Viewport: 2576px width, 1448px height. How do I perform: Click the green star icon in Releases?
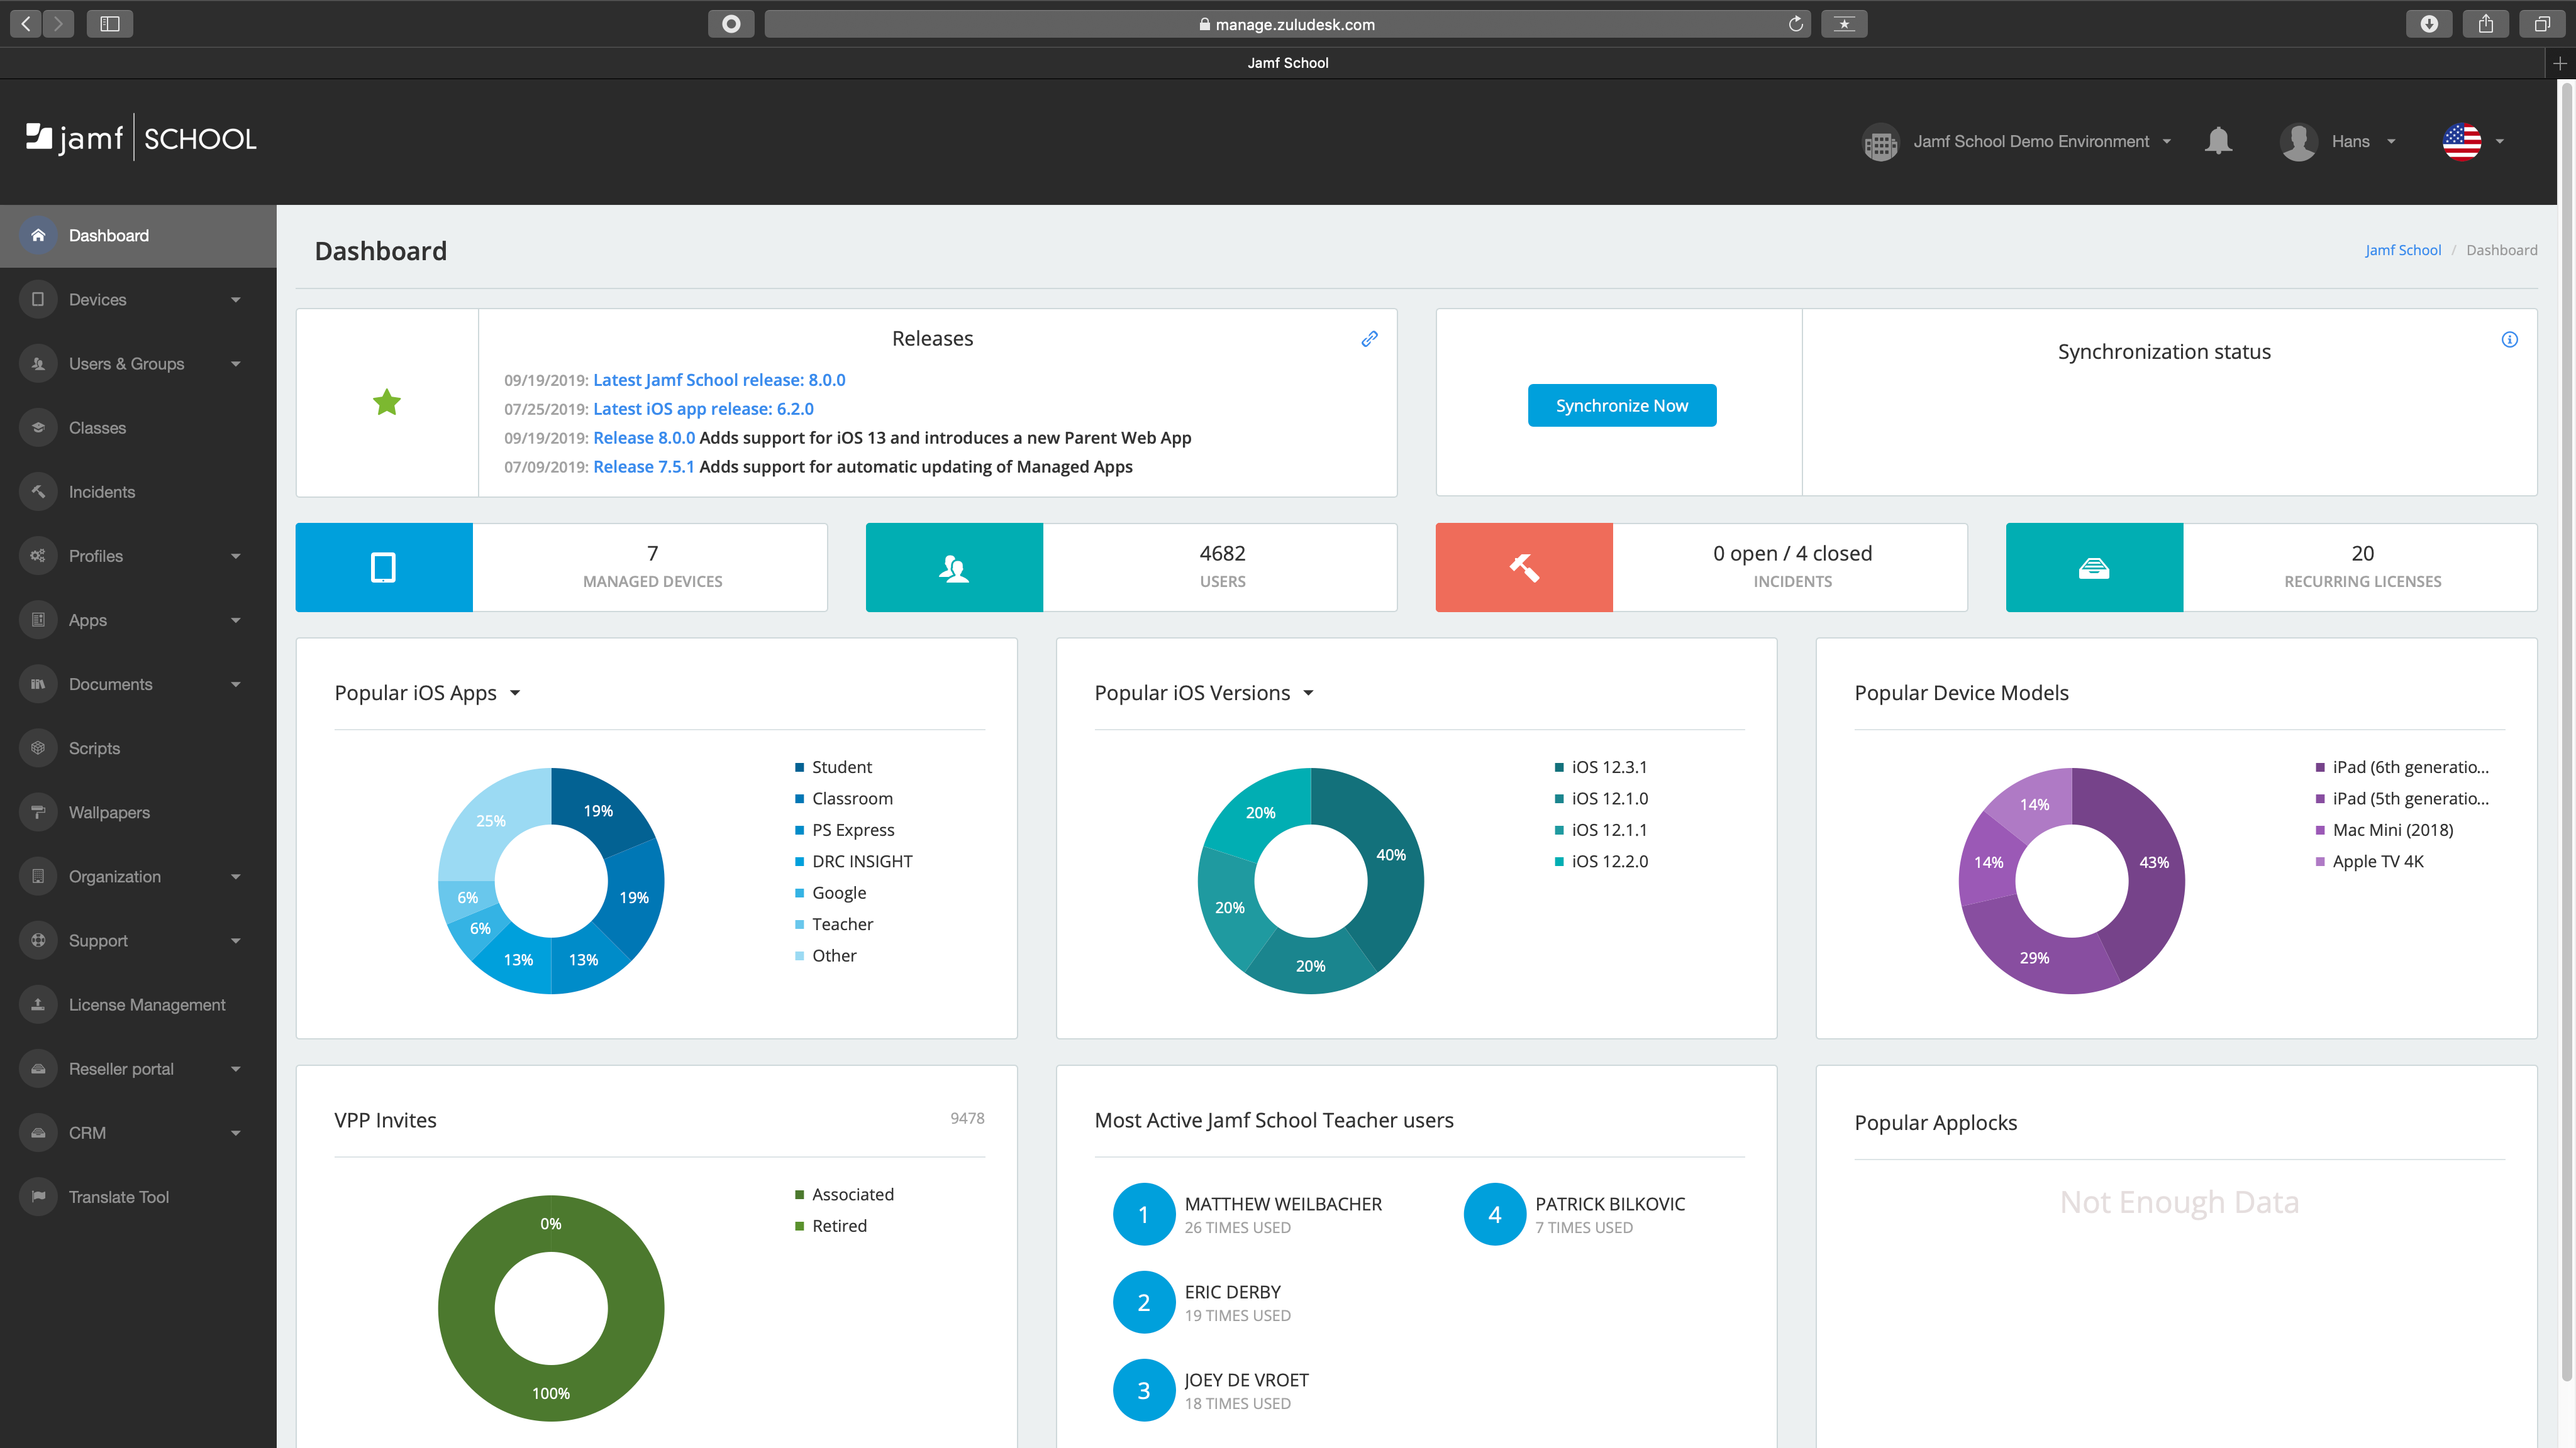click(387, 403)
